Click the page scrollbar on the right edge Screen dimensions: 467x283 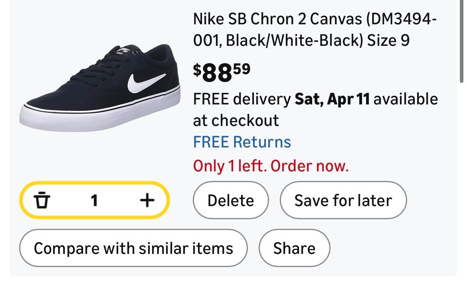(462, 40)
